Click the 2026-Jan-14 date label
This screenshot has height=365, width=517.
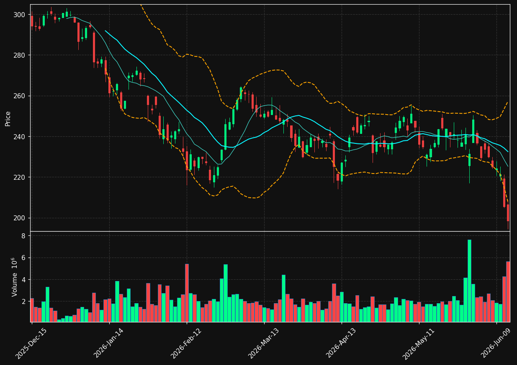[x=109, y=343]
